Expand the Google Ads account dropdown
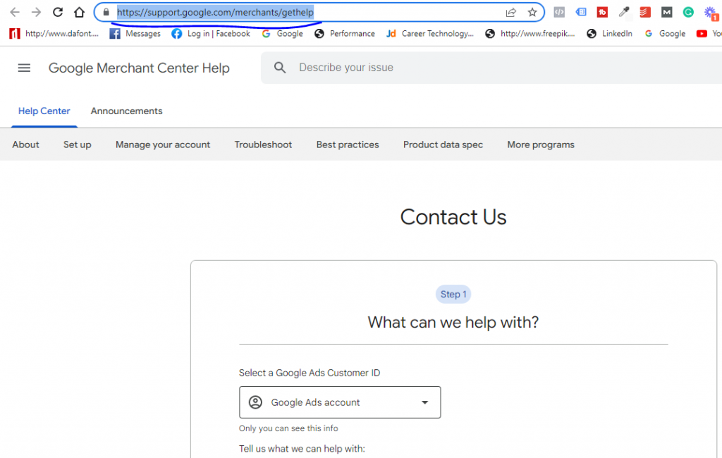 tap(340, 402)
